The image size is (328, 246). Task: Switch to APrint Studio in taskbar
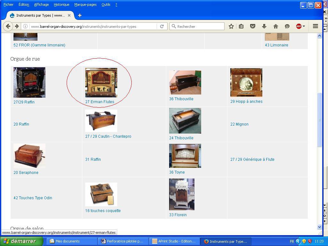coord(174,241)
